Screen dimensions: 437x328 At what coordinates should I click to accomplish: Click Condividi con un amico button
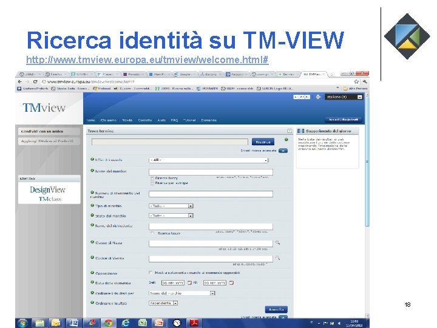49,131
